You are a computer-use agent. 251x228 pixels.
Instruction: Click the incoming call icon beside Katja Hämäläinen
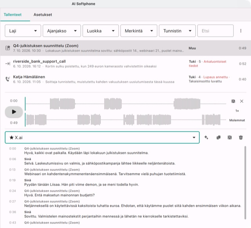tap(8, 79)
